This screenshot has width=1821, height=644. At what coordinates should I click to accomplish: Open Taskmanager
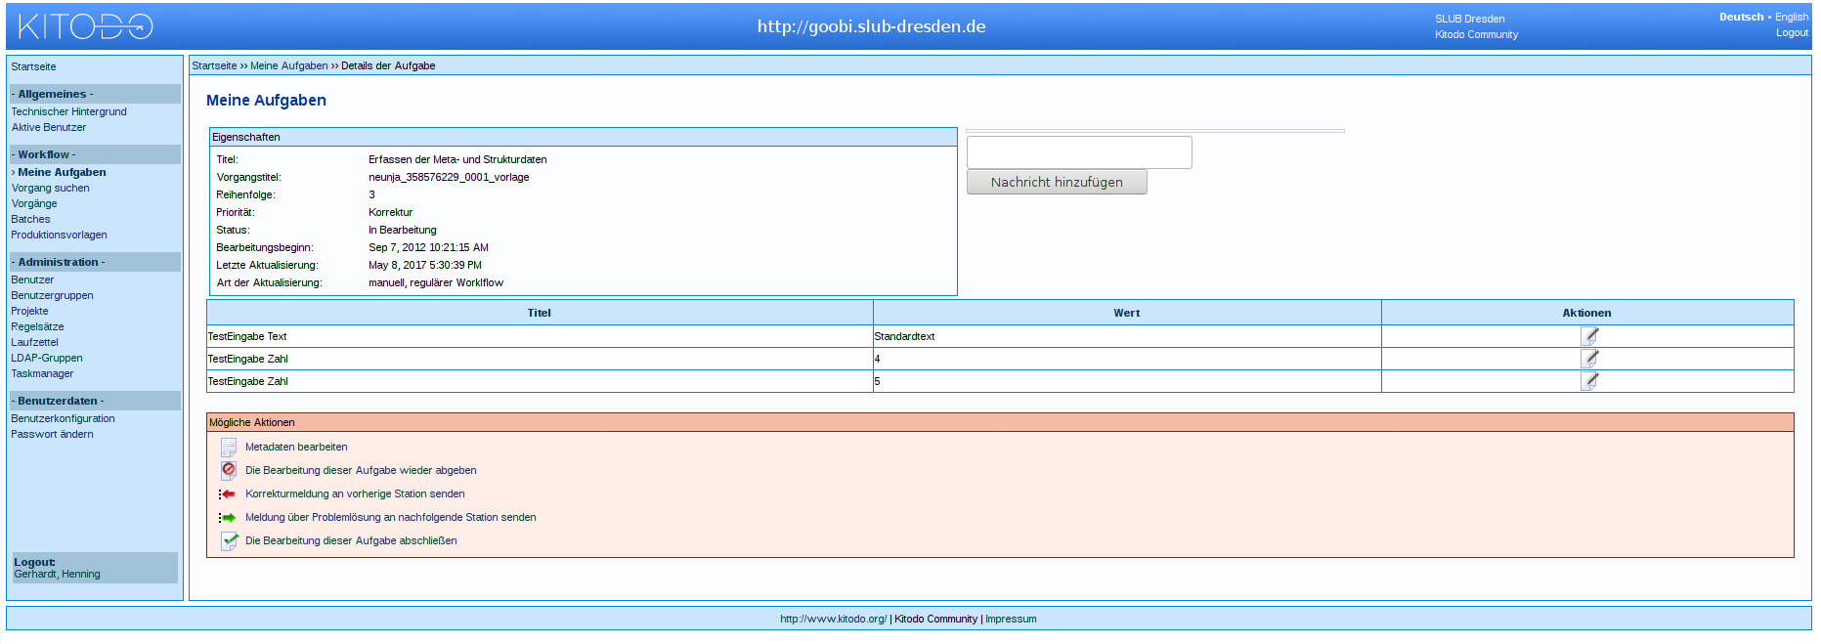click(42, 373)
